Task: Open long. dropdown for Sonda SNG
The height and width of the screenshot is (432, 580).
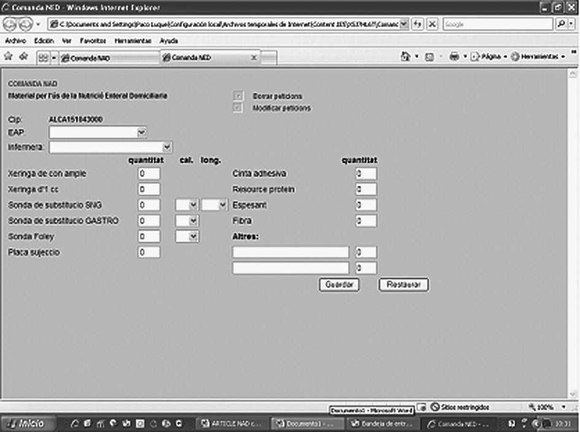Action: tap(222, 205)
